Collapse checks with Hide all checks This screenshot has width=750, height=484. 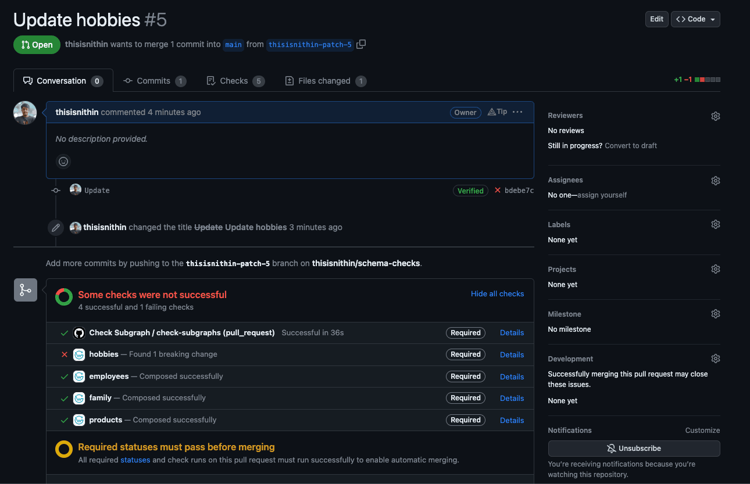click(497, 293)
